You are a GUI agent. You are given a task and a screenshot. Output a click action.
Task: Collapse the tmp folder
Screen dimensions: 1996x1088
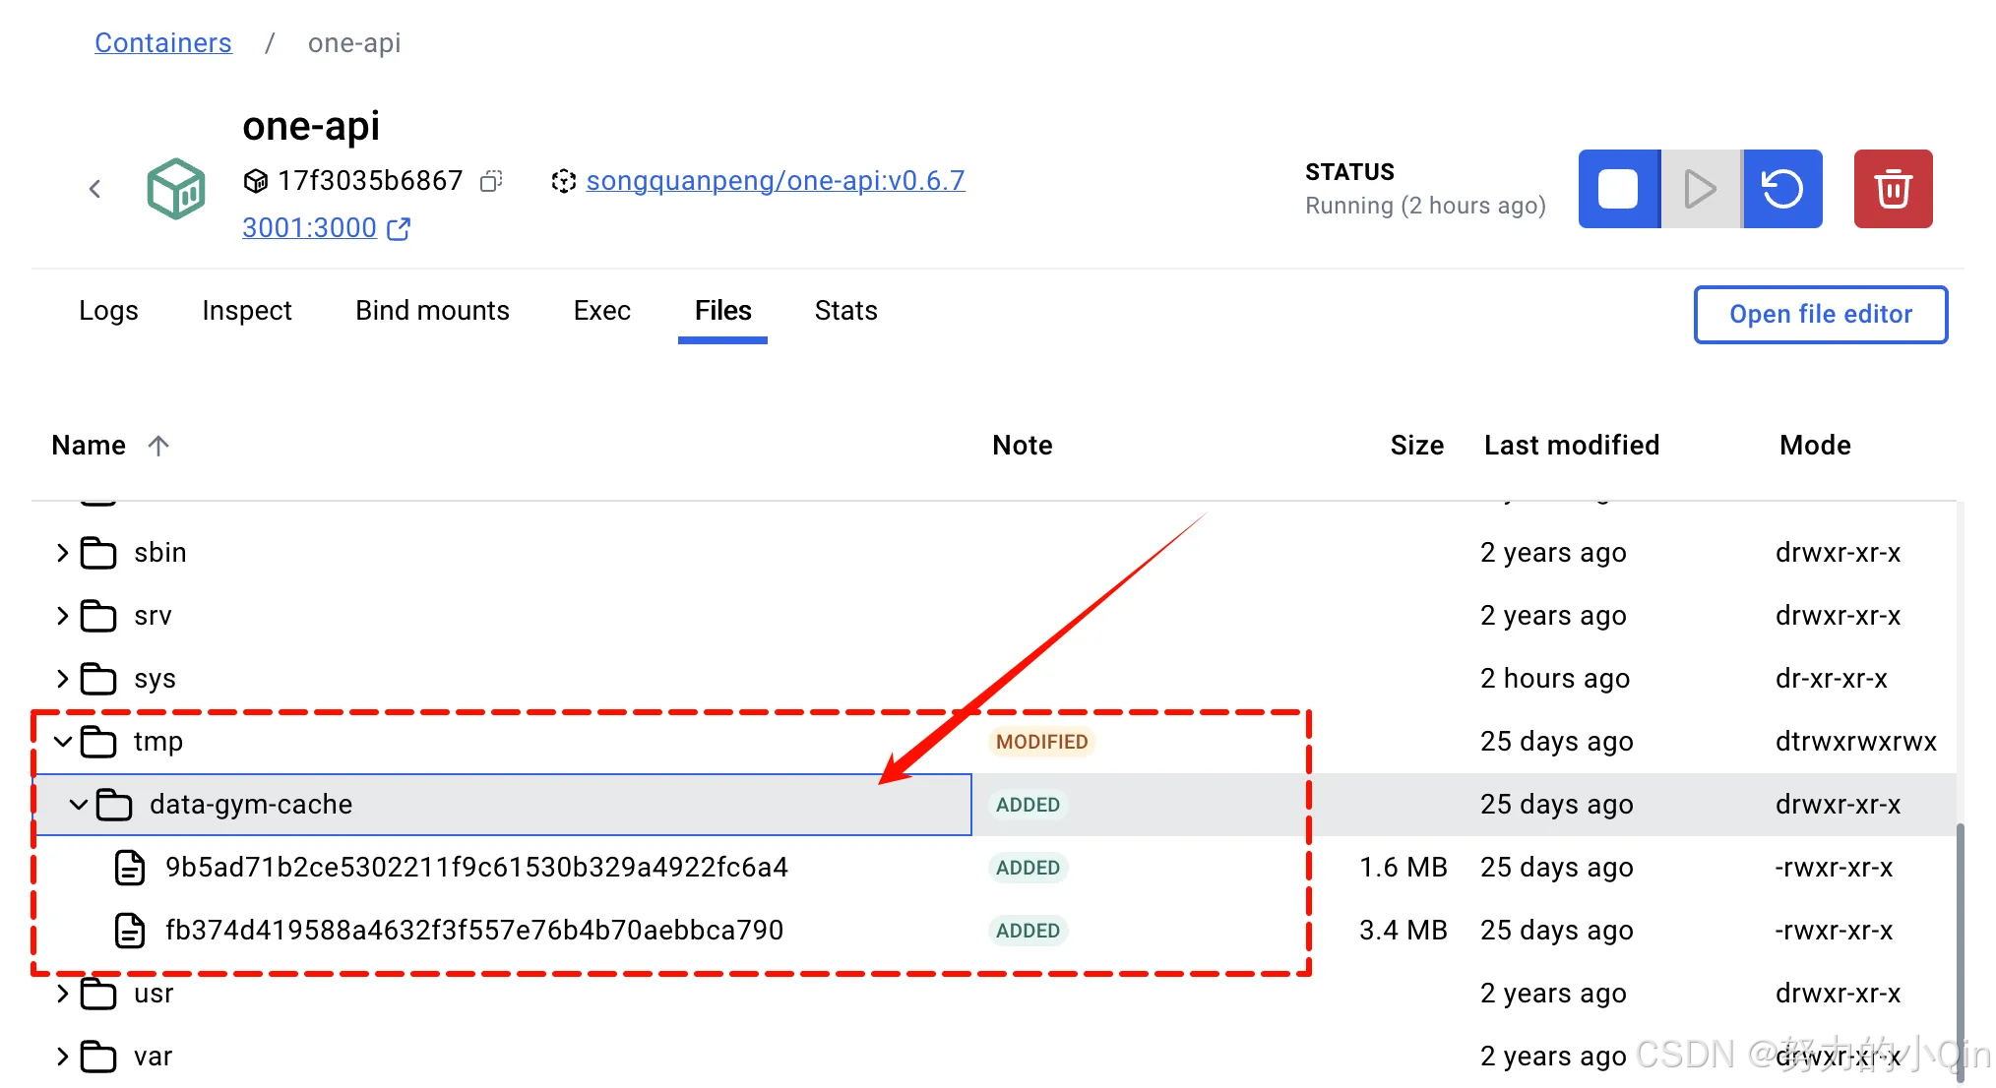point(63,742)
